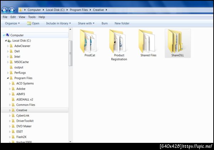Go forward with the Forward arrow button
Viewport: 214px width, 150px height.
12,10
